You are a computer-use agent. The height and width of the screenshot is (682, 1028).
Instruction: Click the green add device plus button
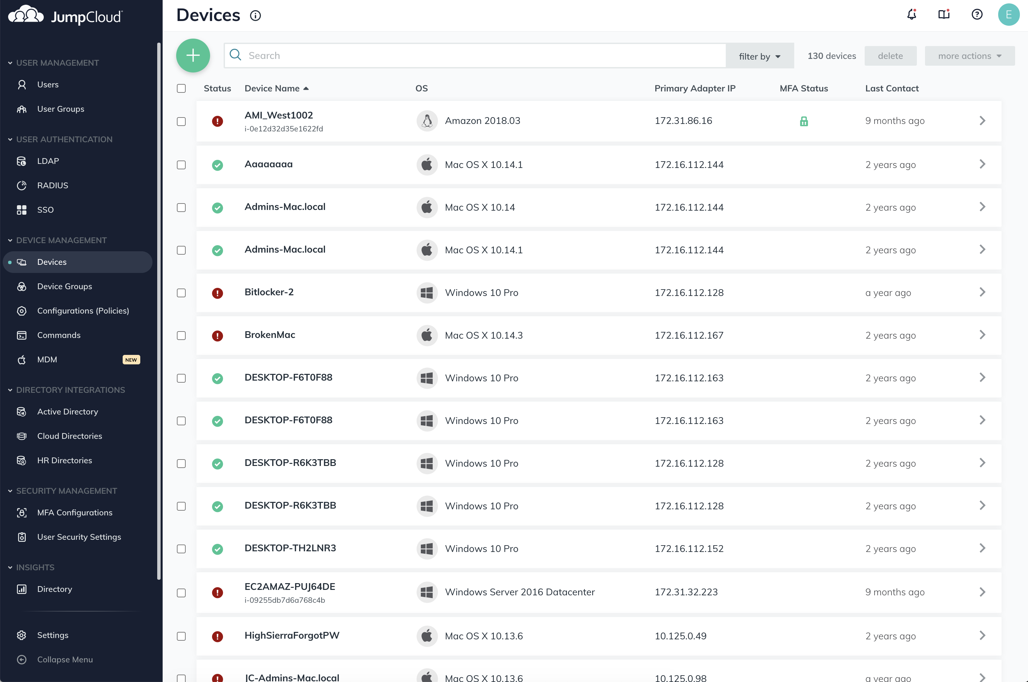[193, 56]
